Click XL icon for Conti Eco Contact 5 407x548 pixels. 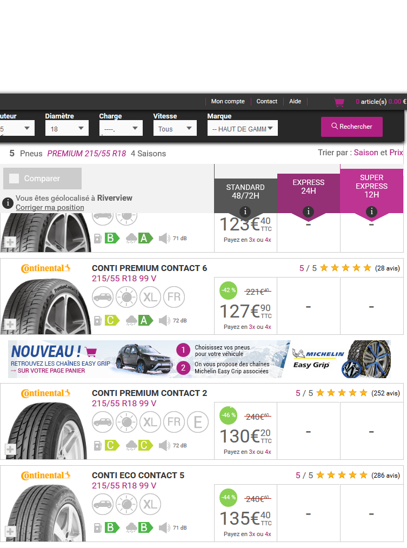[x=150, y=504]
